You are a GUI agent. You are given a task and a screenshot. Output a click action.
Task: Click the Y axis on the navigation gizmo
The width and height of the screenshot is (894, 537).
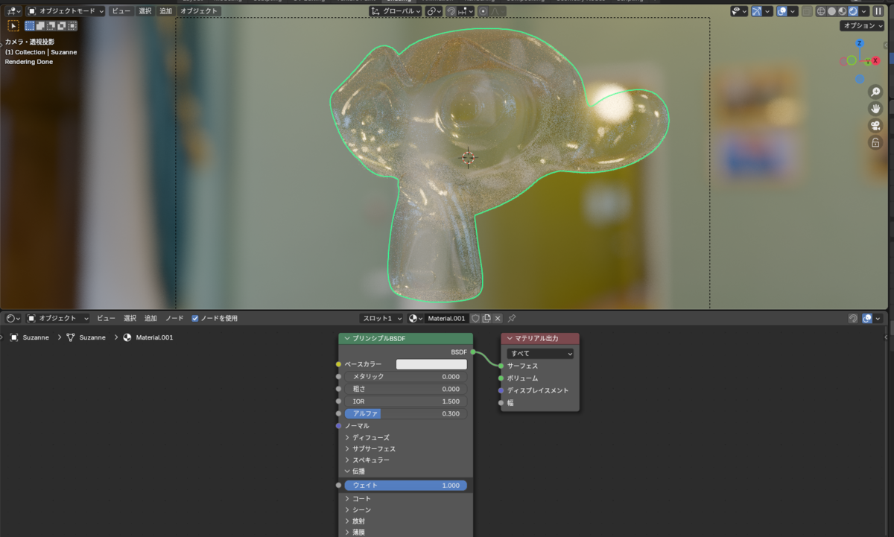[x=868, y=61]
